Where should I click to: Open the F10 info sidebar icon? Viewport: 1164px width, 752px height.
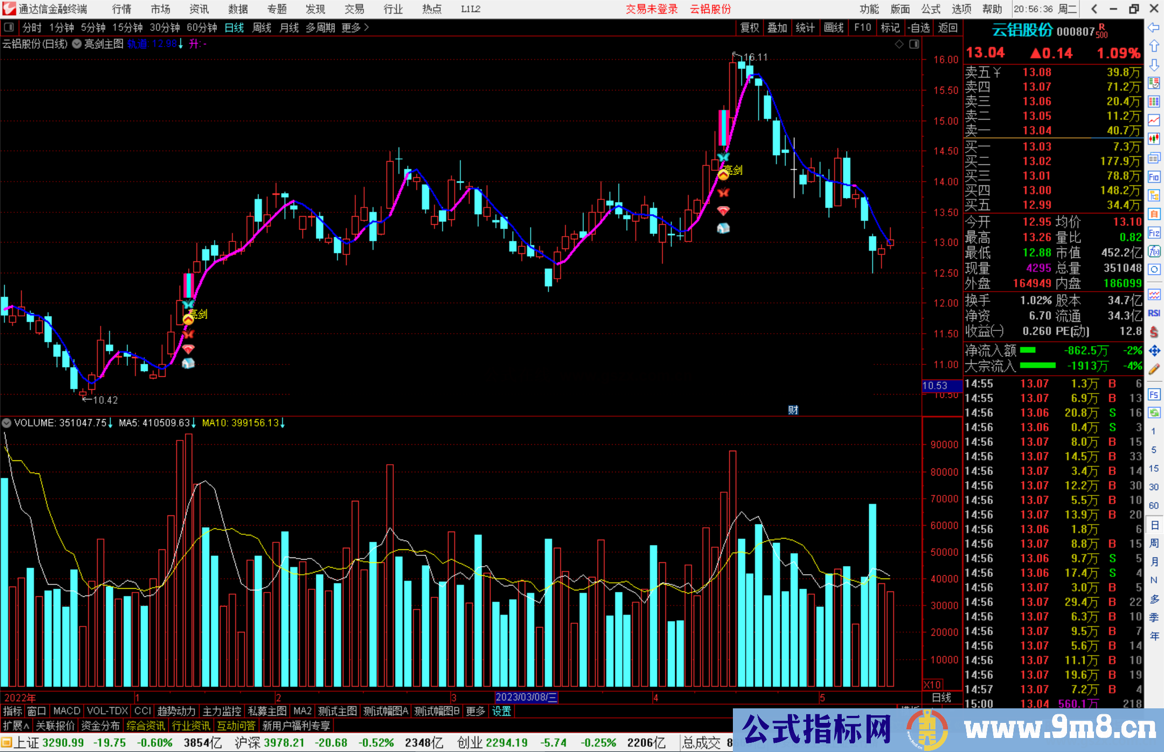pyautogui.click(x=1154, y=177)
